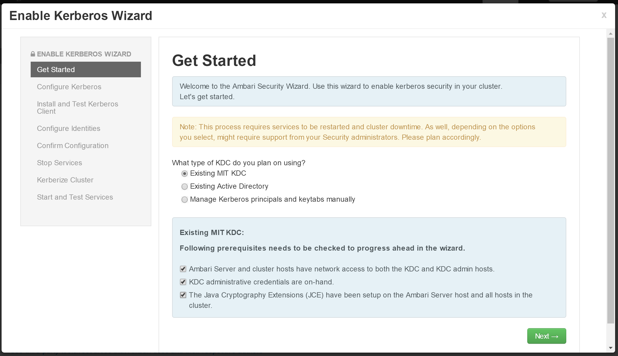Select the Stop Services step
Image resolution: width=618 pixels, height=356 pixels.
click(60, 163)
